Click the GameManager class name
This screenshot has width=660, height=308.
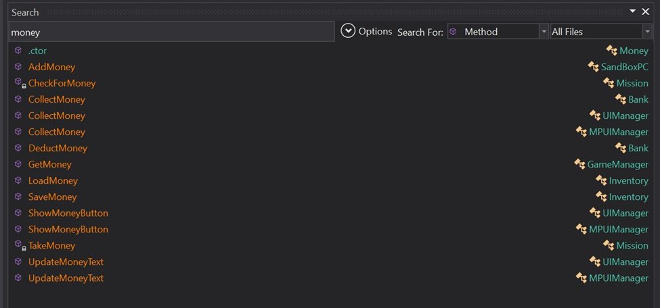coord(618,164)
